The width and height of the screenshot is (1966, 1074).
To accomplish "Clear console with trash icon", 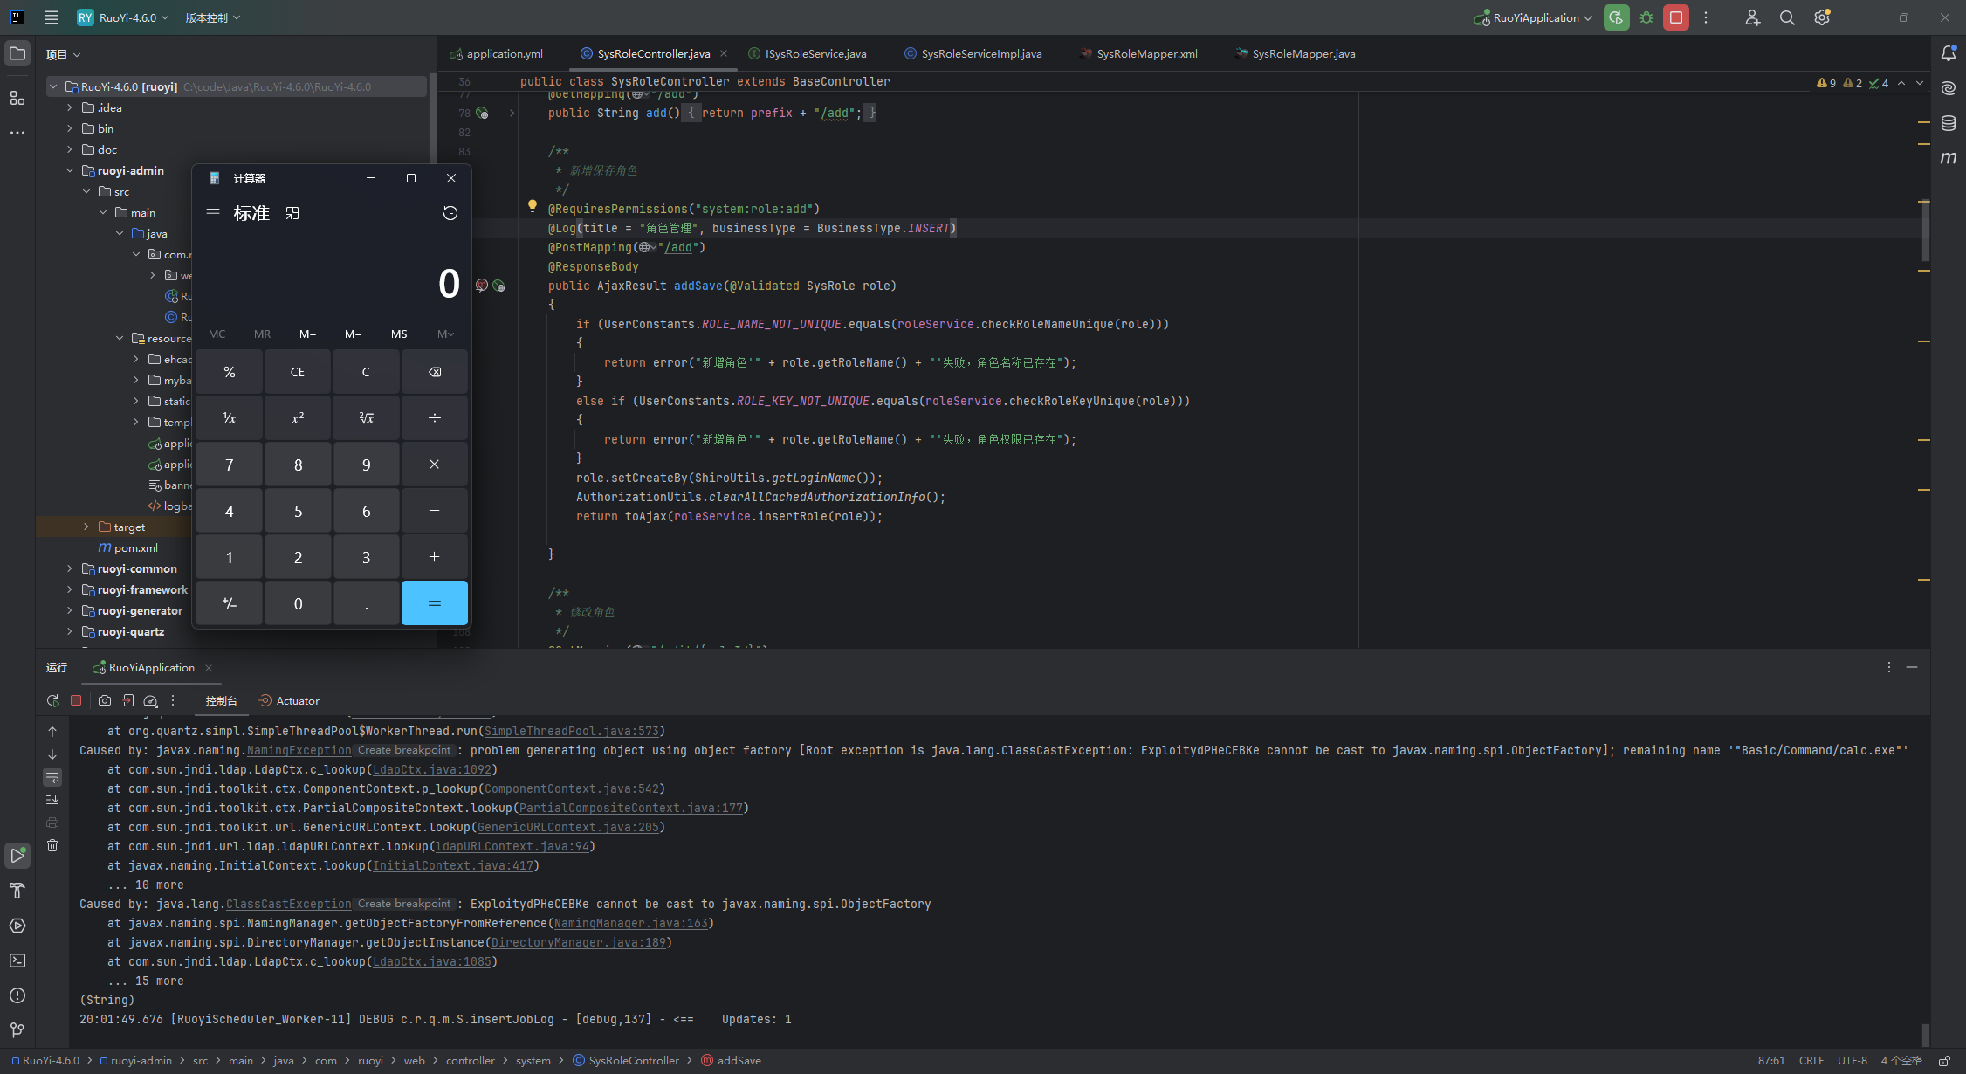I will point(52,845).
